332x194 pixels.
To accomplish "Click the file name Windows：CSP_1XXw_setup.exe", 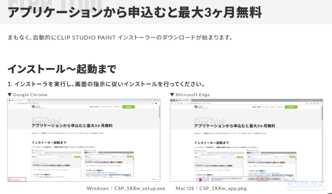I will pyautogui.click(x=126, y=188).
